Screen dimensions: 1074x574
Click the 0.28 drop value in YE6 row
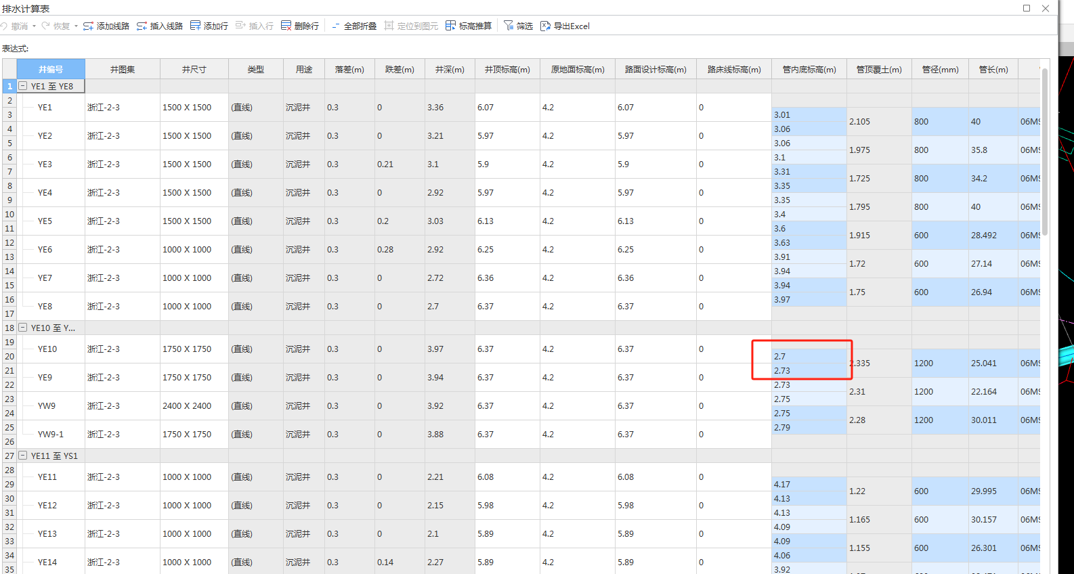(400, 249)
